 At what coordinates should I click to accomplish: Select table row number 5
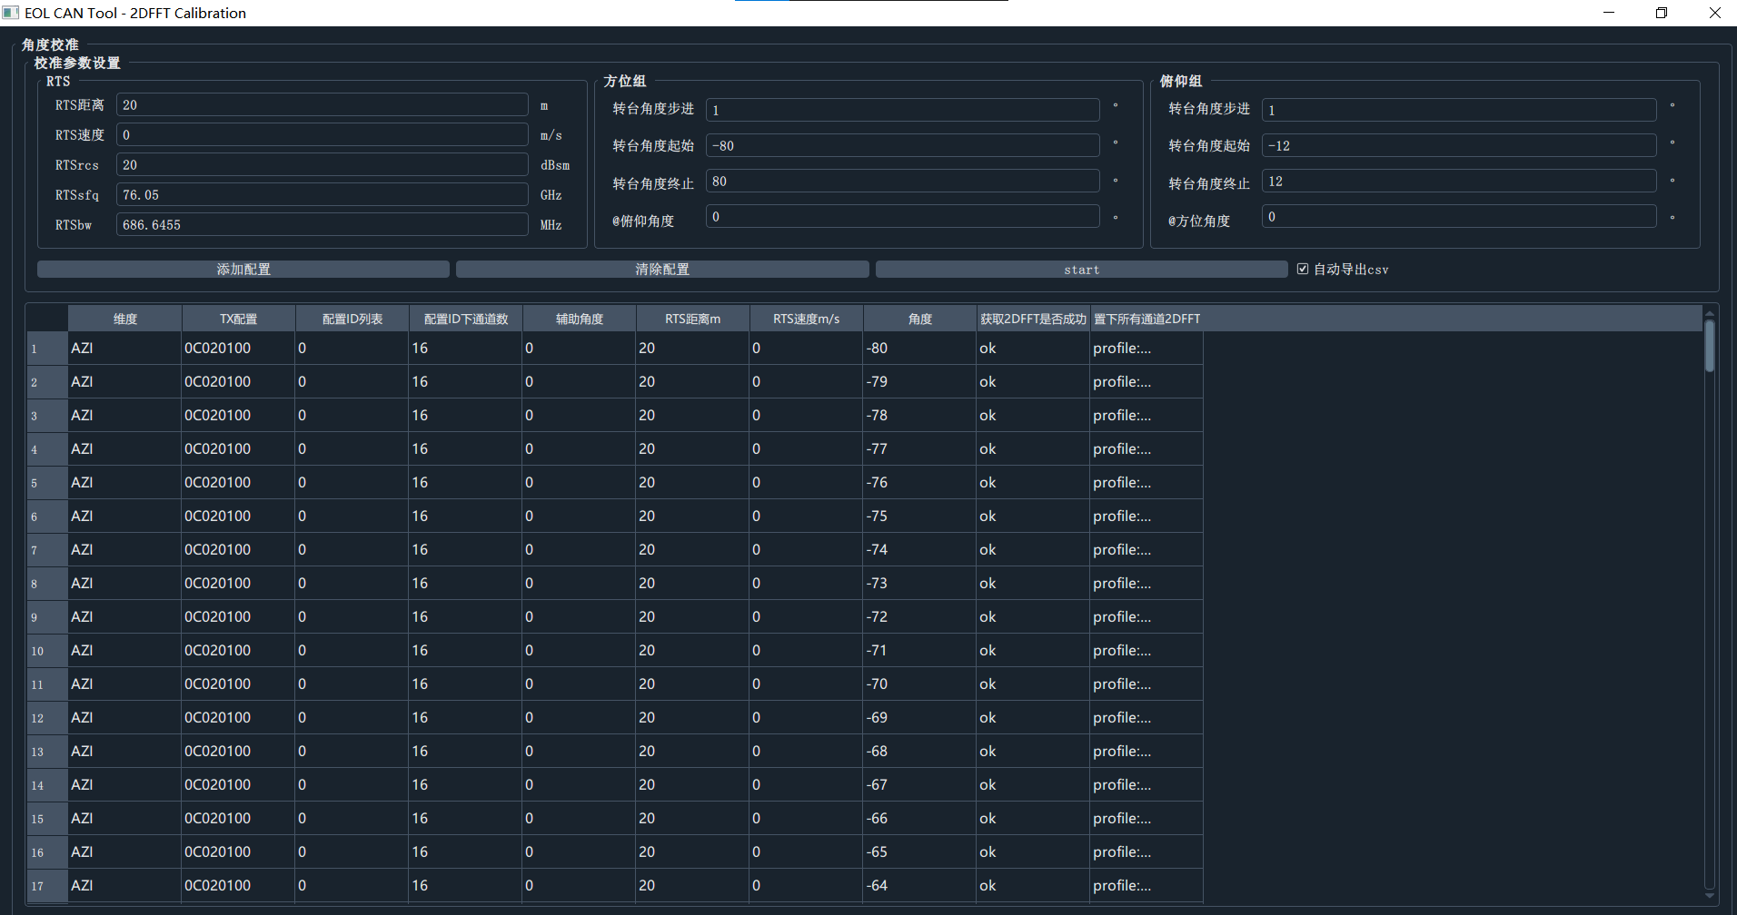pyautogui.click(x=36, y=483)
